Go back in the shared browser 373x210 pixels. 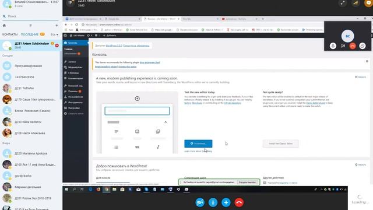click(66, 24)
